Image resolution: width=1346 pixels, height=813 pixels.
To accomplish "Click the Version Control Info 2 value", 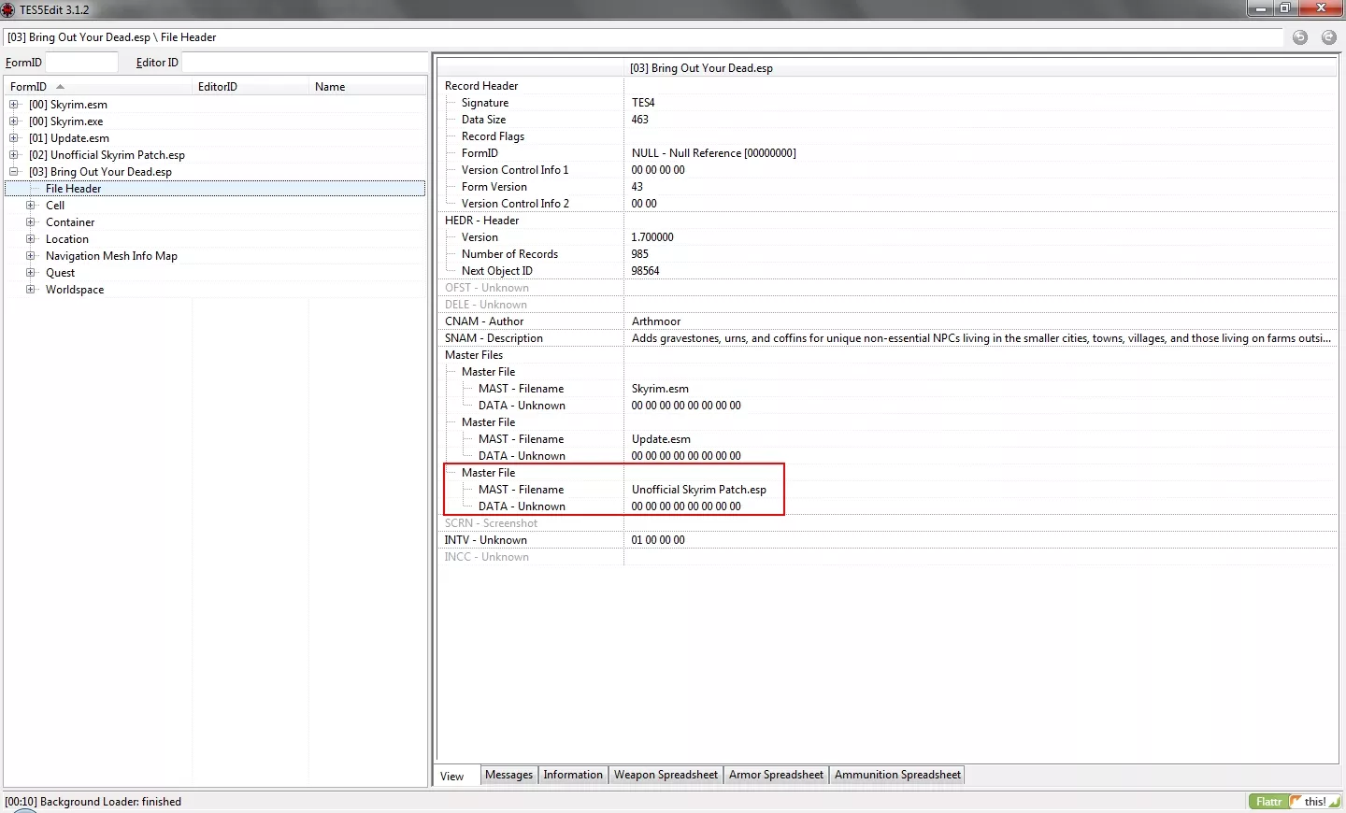I will [644, 204].
